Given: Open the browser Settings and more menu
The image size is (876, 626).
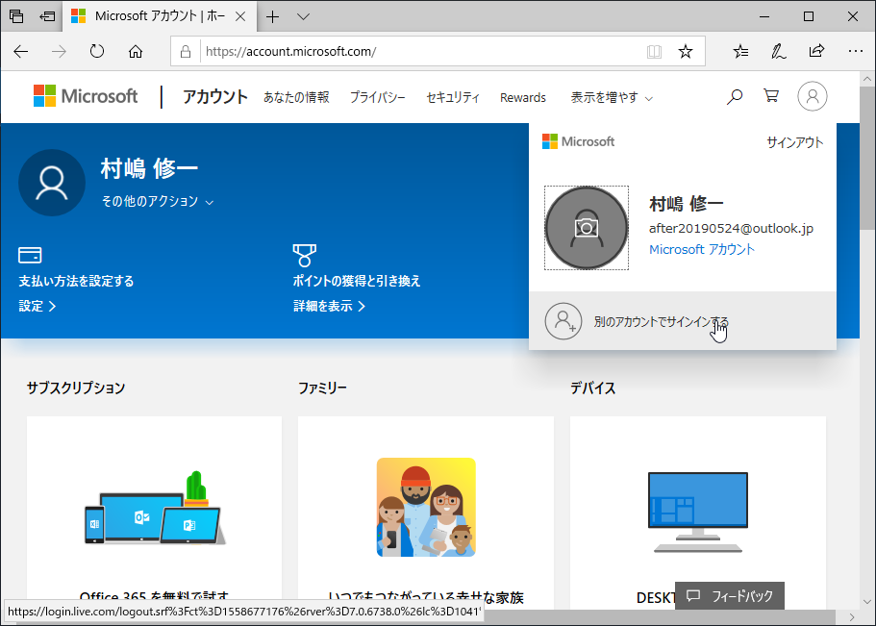Looking at the screenshot, I should (856, 51).
